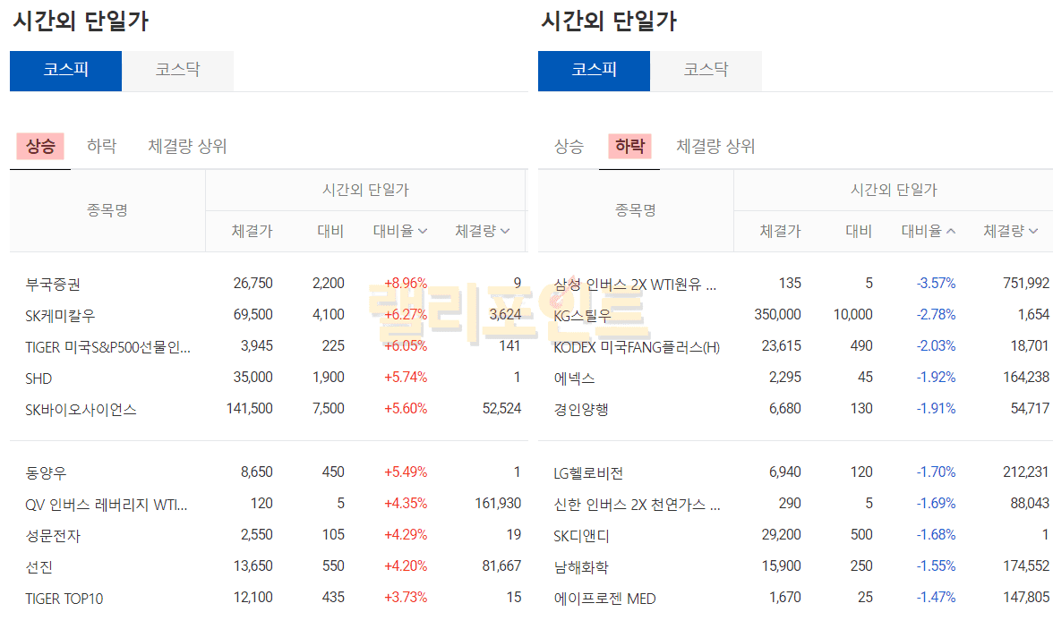The width and height of the screenshot is (1053, 629).
Task: Switch to 코스닥 tab above the 부국증권 list
Action: pos(177,70)
